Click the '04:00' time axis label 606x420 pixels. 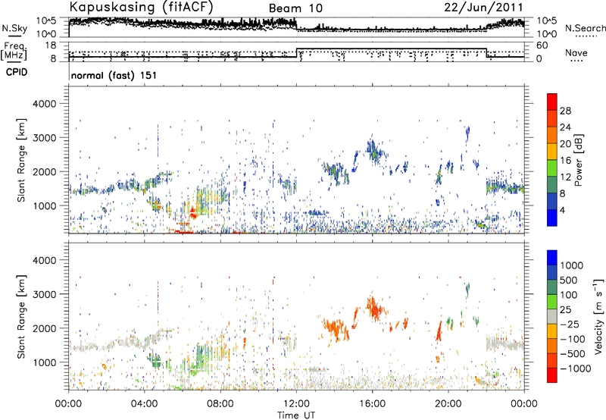click(x=144, y=404)
